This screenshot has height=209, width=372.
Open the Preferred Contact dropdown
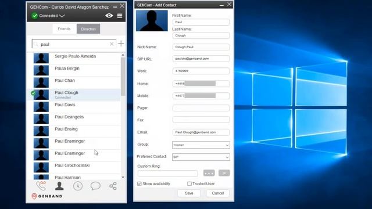[201, 157]
